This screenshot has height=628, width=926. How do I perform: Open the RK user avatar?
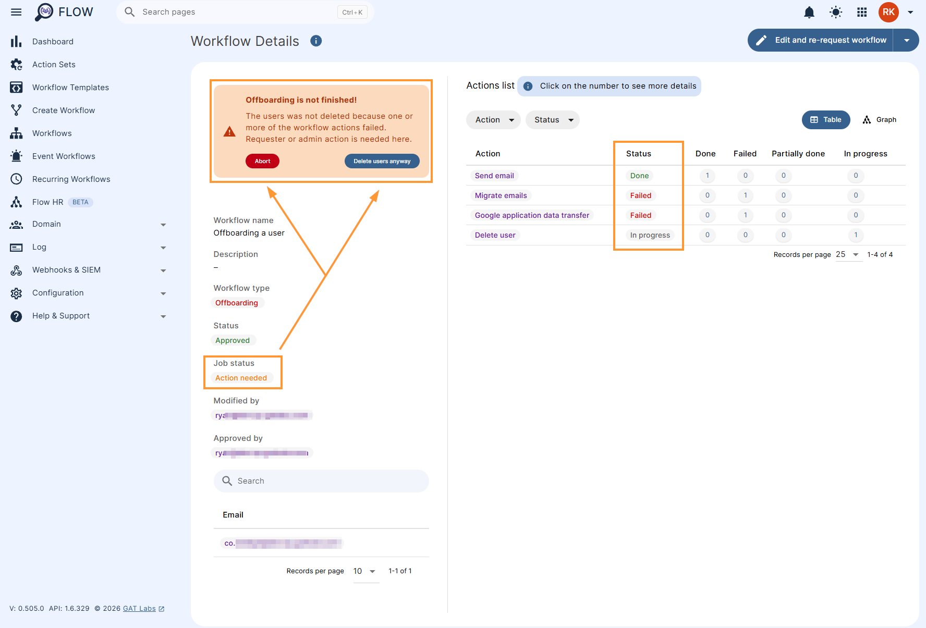click(888, 12)
